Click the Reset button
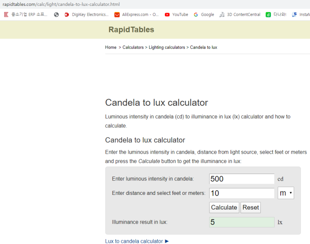Image resolution: width=310 pixels, height=244 pixels. tap(250, 207)
